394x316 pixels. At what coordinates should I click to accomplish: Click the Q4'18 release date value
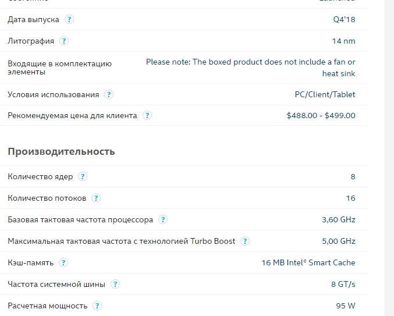pos(344,19)
